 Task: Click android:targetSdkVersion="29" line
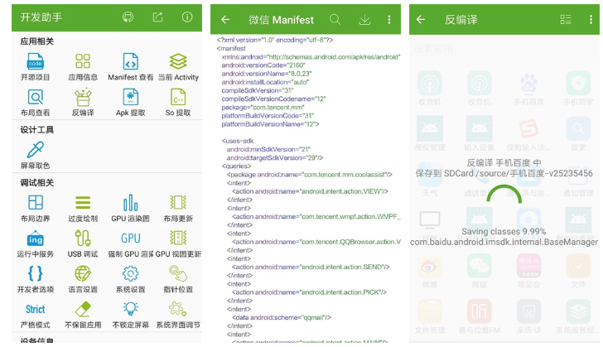click(x=275, y=157)
